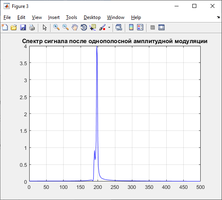Insert a Legend from the toolbar
This screenshot has height=200, width=222.
tap(140, 27)
